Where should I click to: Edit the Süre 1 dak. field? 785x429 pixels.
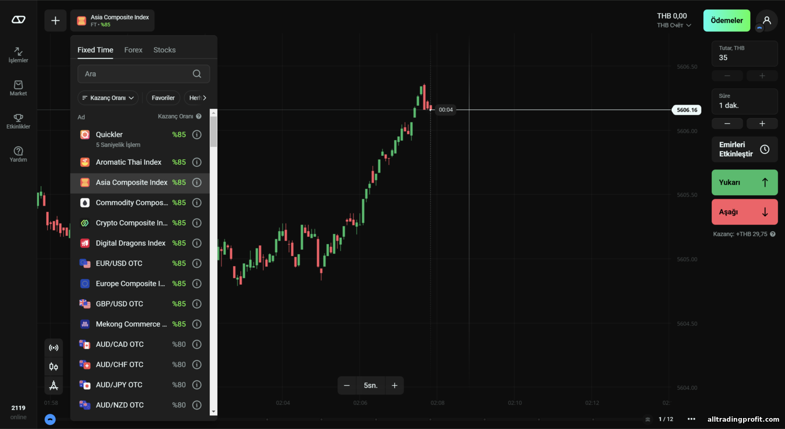[745, 101]
